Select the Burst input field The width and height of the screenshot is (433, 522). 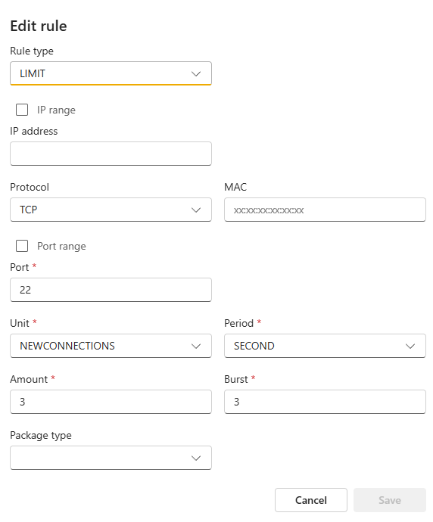[325, 402]
